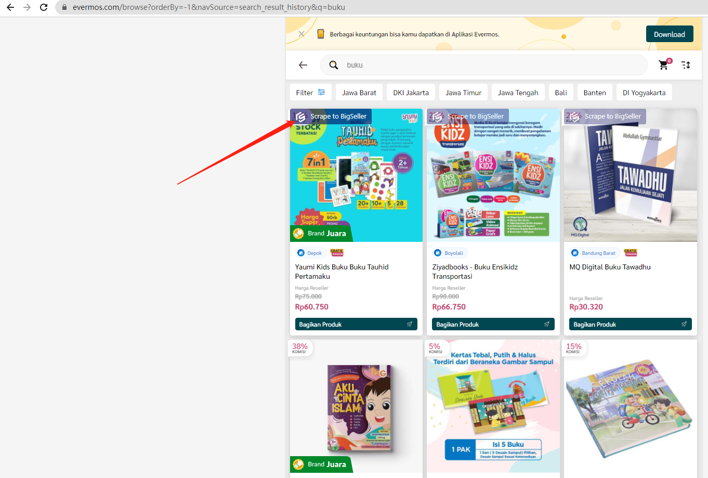Viewport: 708px width, 478px height.
Task: Click the browser reload icon
Action: coord(44,7)
